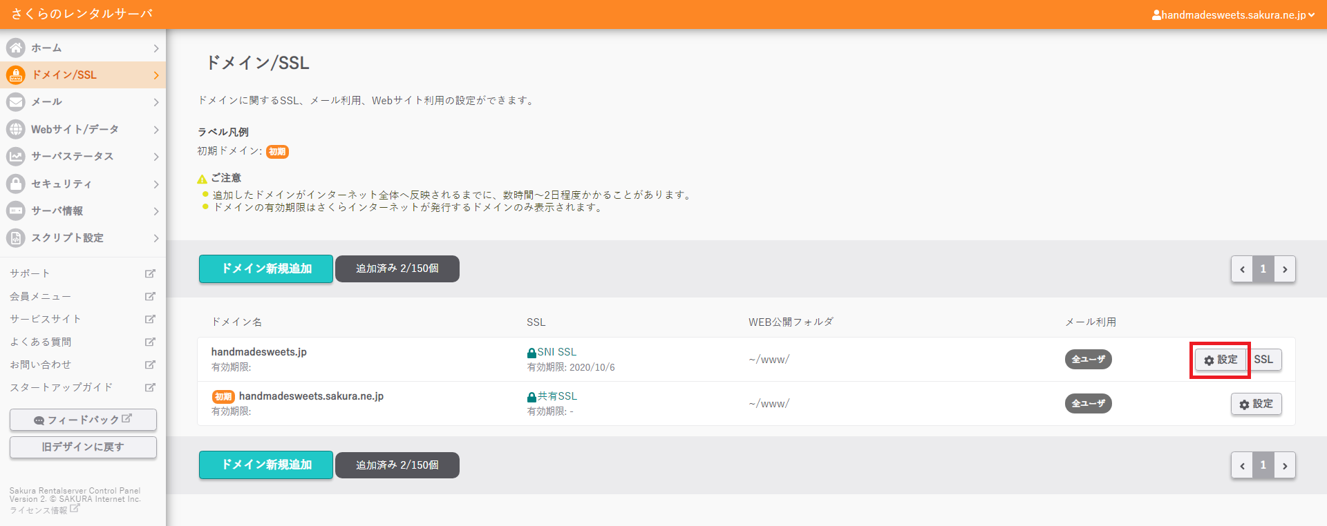
Task: Expand the ホーム menu chevron
Action: click(x=156, y=48)
